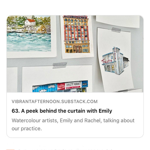150x150 pixels.
Task: Click the red Coca-Cola sign beside Hasty Market
Action: [61, 86]
